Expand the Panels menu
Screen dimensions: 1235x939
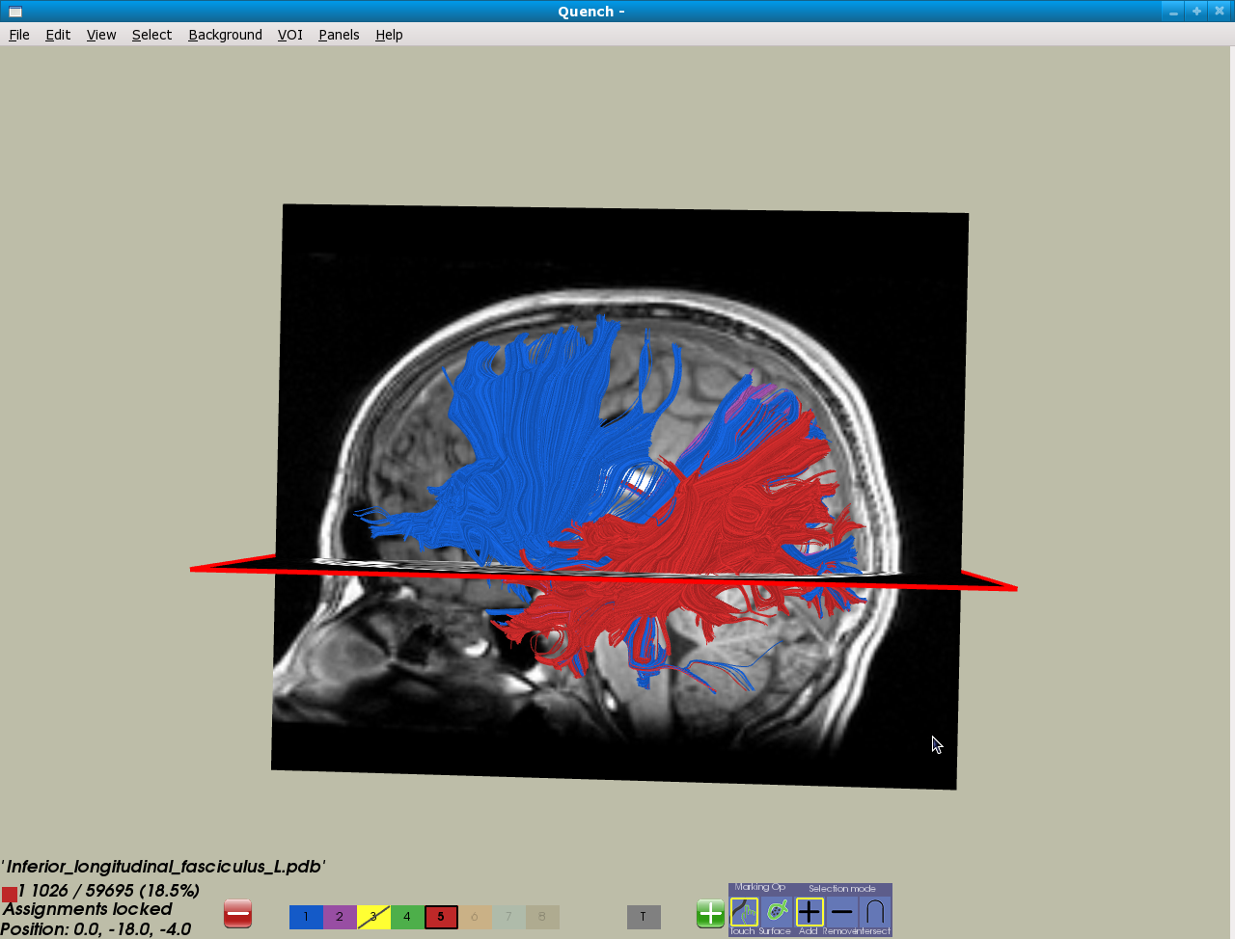pos(339,35)
